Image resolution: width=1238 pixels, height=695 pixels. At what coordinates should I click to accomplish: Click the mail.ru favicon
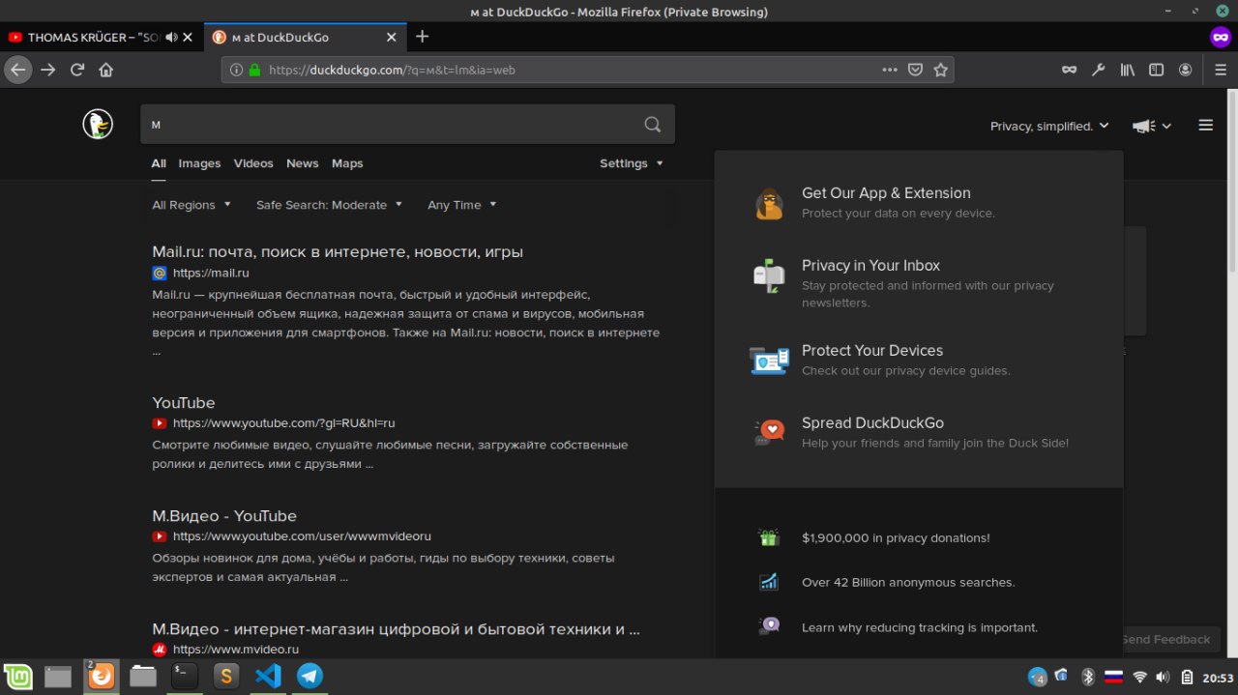click(x=160, y=273)
